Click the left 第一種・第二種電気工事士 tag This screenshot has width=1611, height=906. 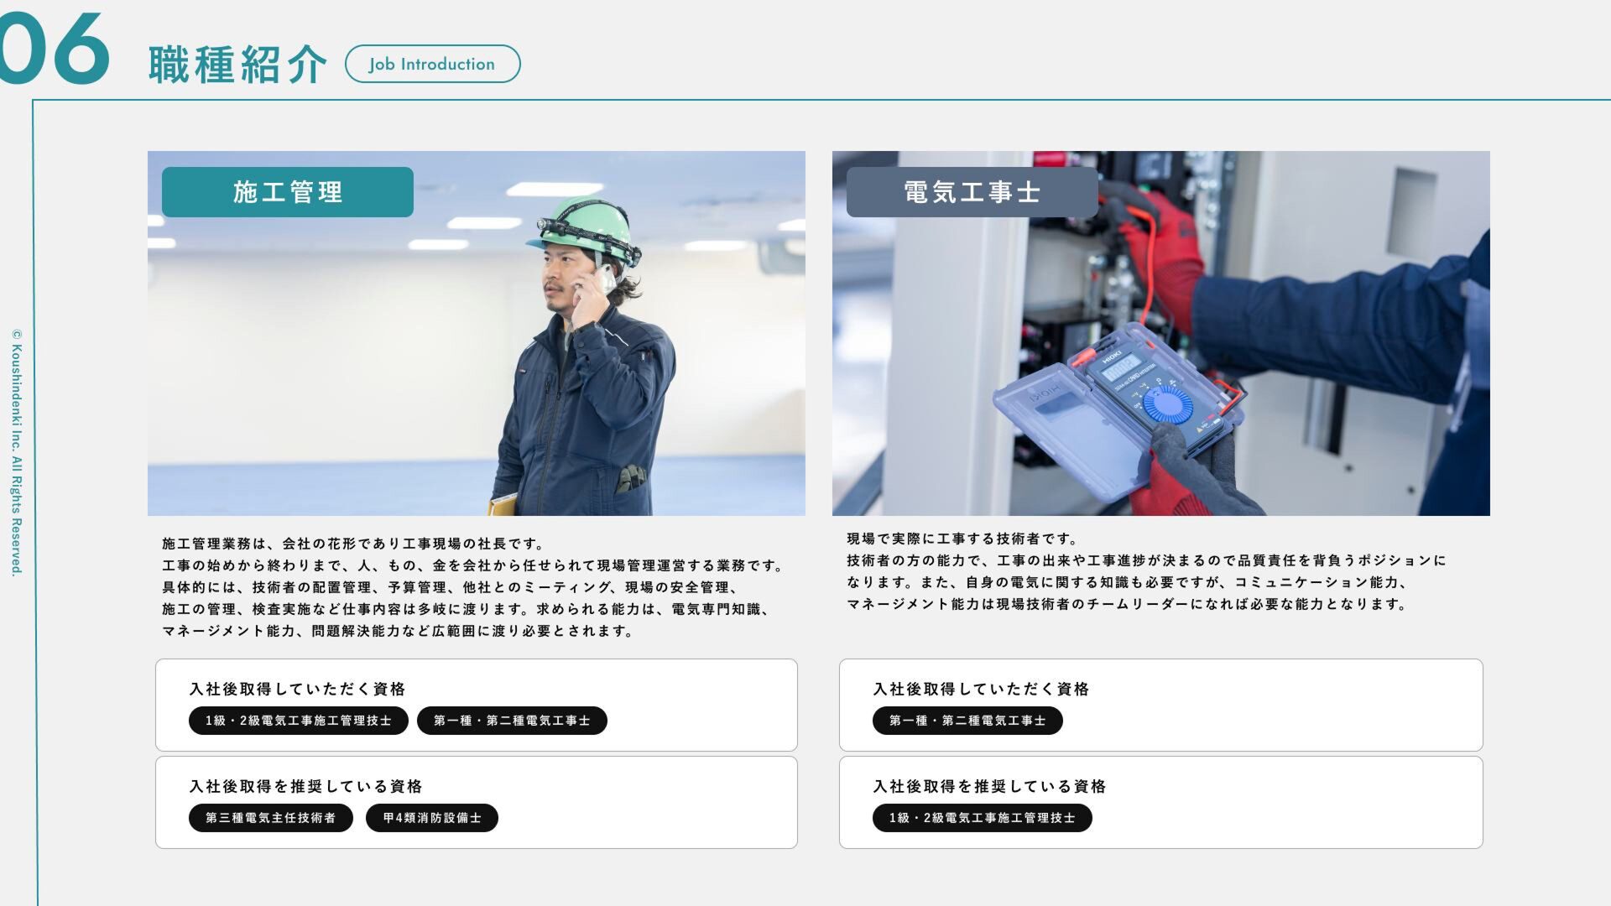coord(512,721)
